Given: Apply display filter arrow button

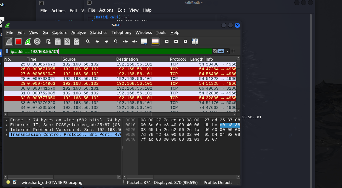Looking at the screenshot, I should [221, 51].
